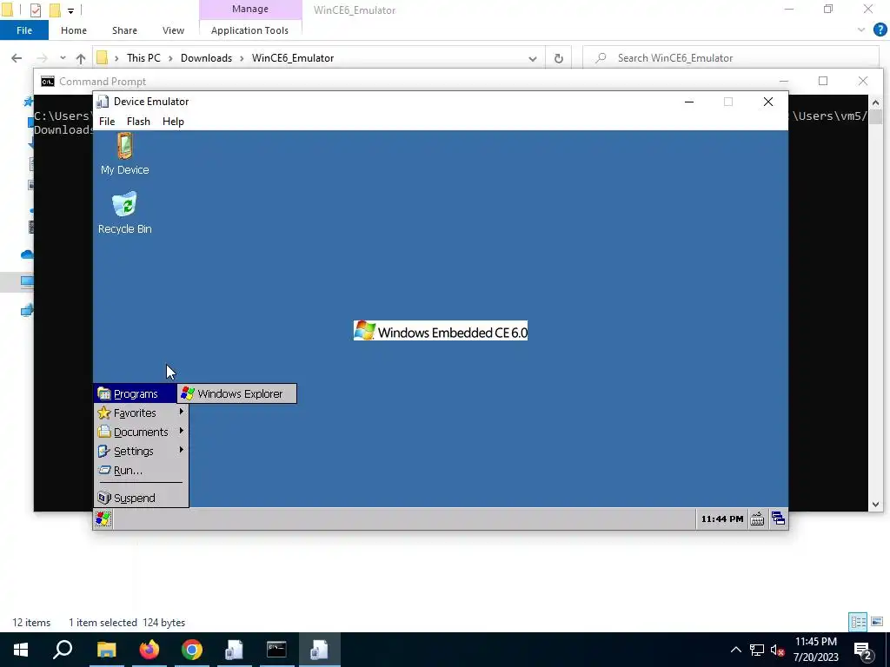Expand the Favorites submenu arrow
The image size is (890, 667).
pyautogui.click(x=182, y=412)
